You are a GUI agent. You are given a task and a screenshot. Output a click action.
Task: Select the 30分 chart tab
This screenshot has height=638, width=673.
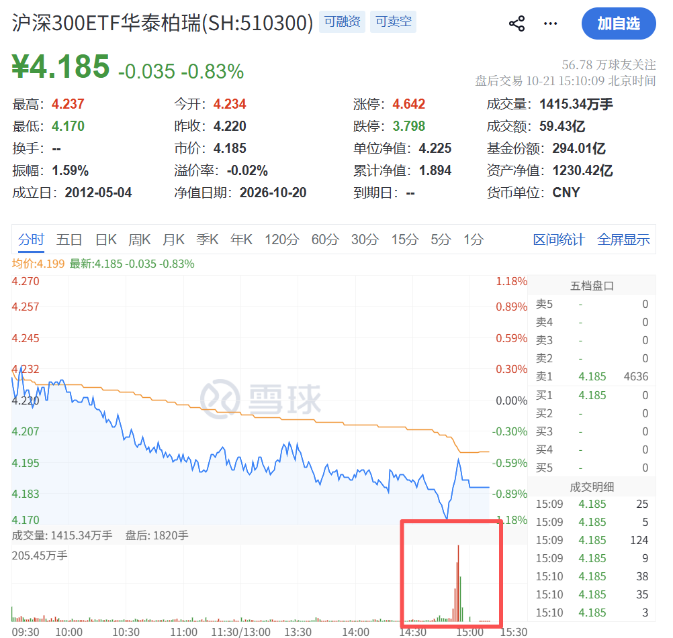[x=365, y=240]
